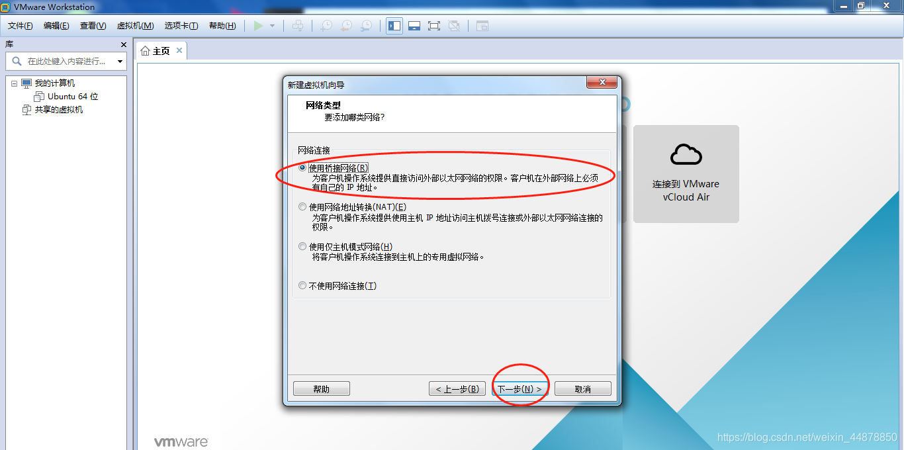The width and height of the screenshot is (904, 450).
Task: Enter full screen mode icon
Action: 434,26
